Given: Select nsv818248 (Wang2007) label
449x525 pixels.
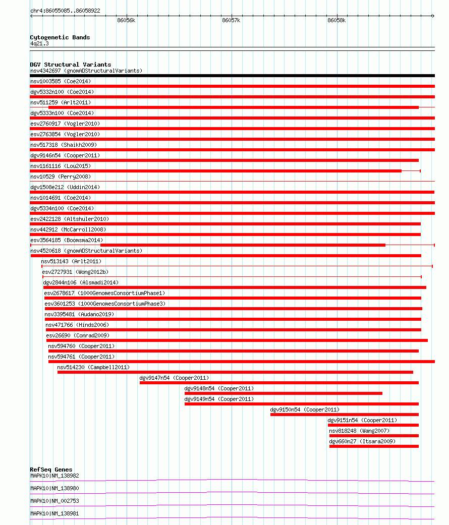Looking at the screenshot, I should pos(359,431).
